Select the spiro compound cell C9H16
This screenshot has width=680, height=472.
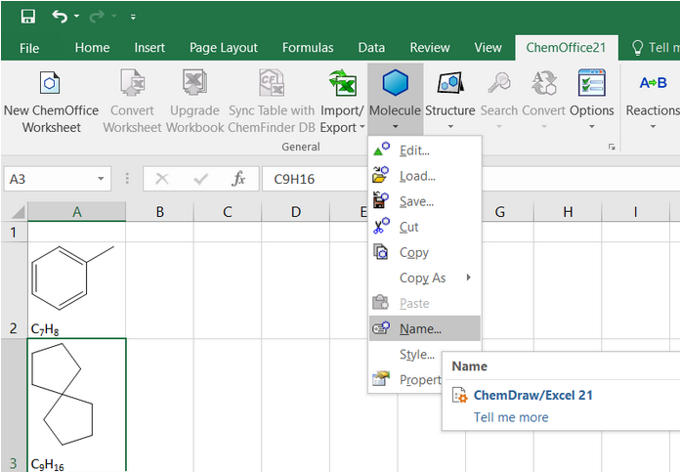point(77,406)
